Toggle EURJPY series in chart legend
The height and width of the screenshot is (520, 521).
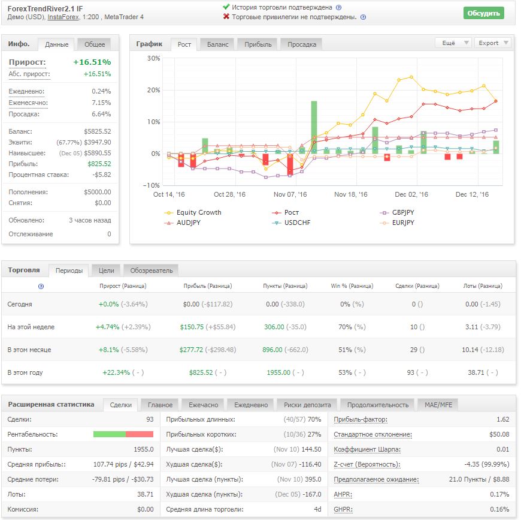[397, 223]
